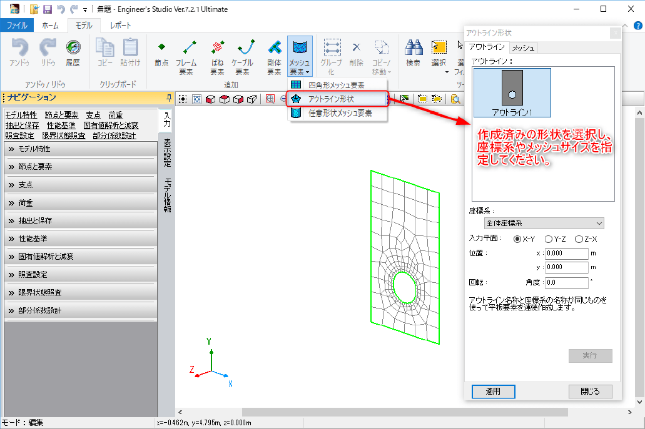Select 四角形メッシュ要素 menu entry
This screenshot has width=645, height=429.
(x=337, y=85)
